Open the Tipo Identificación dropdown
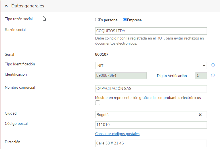 point(151,65)
